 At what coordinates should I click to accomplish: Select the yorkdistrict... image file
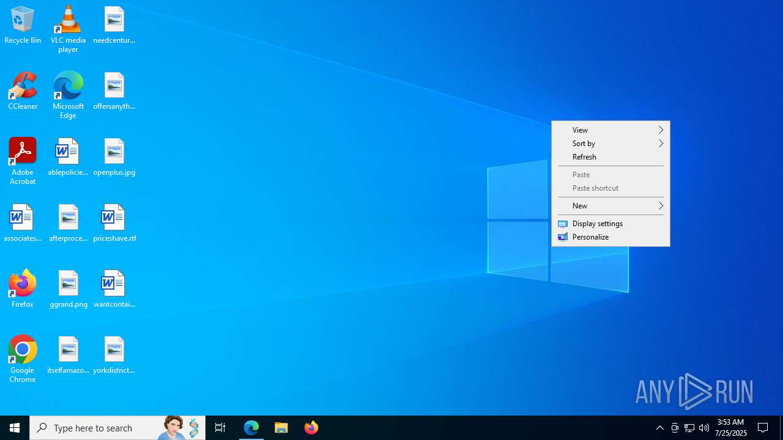[114, 356]
